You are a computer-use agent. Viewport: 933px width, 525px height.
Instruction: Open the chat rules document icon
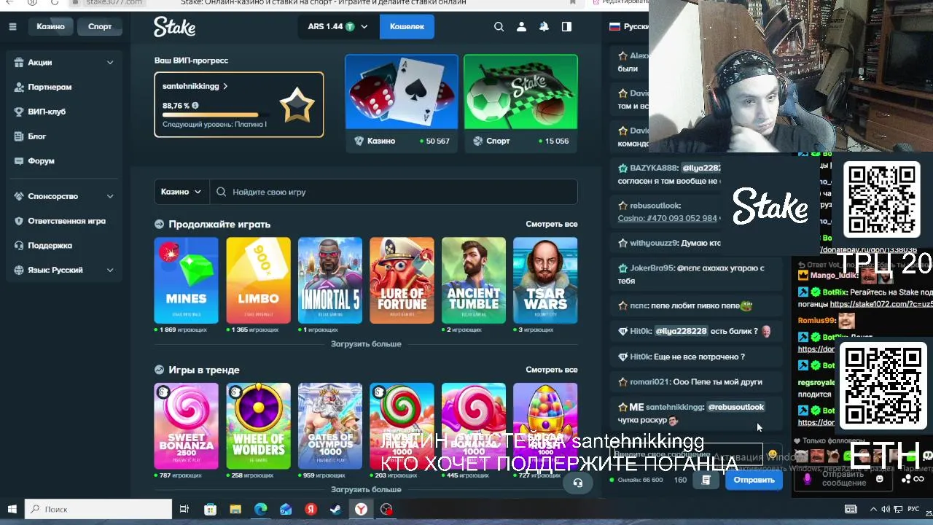706,480
